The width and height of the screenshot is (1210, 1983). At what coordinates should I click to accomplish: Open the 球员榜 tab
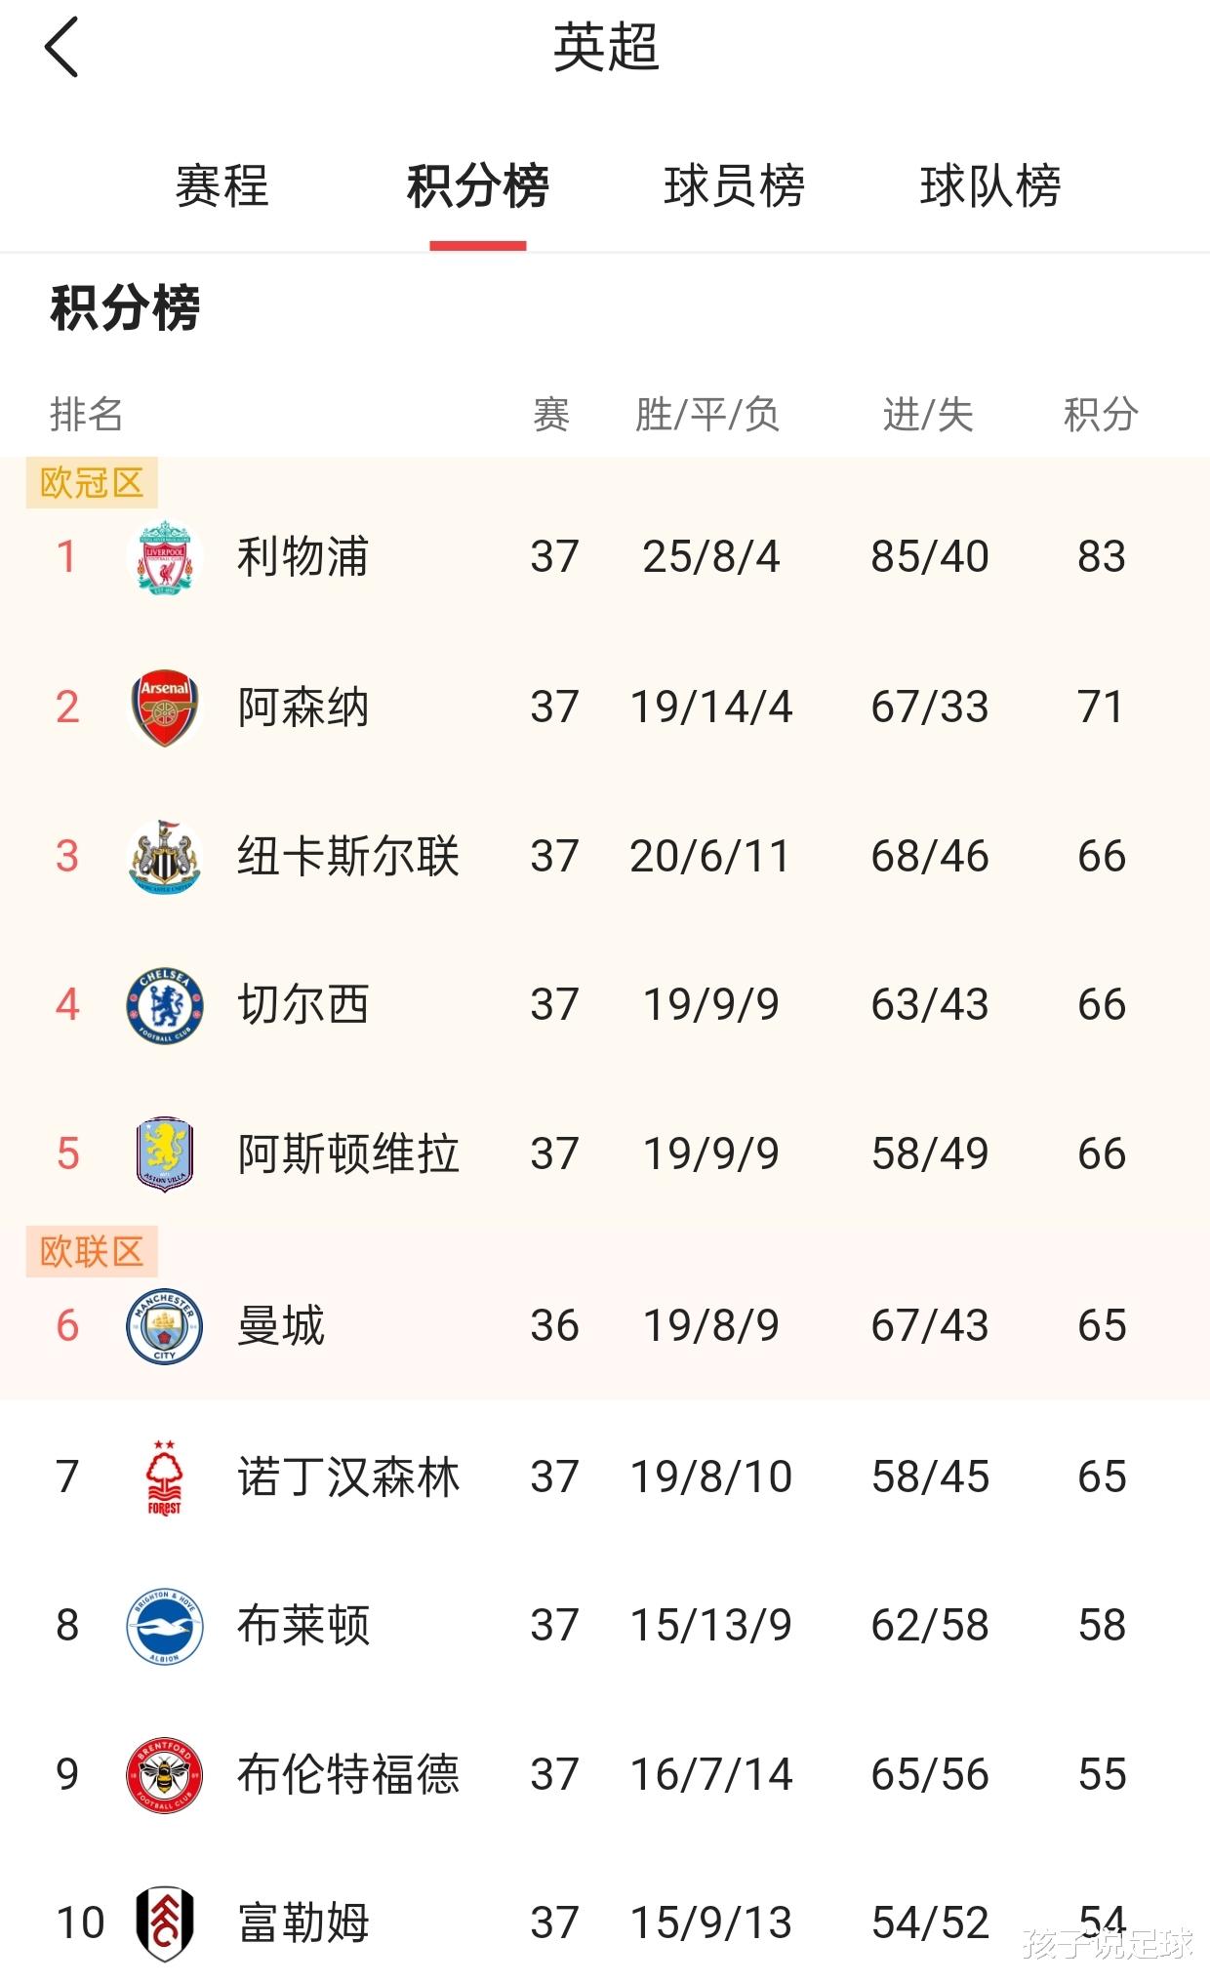734,186
